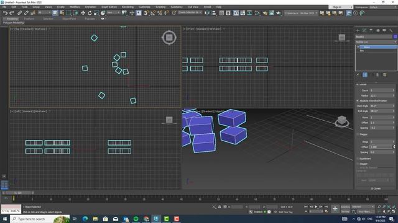Enable the Stagger checkbox below Equidistant
Viewport: 398px width, 223px height.
[x=358, y=164]
